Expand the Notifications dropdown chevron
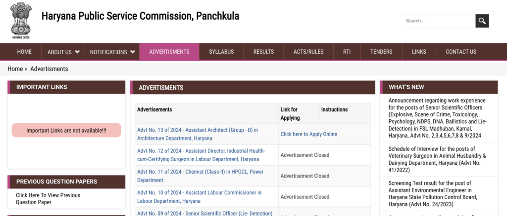 [x=133, y=52]
